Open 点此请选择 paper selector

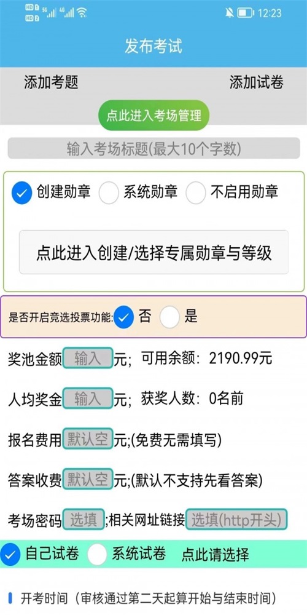215,555
